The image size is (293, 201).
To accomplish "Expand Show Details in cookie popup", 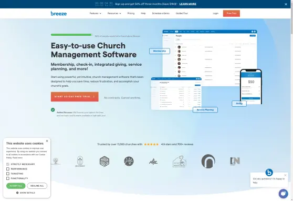I will coord(26,193).
